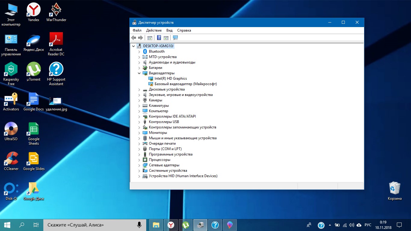Select Мыши и иные указывающие устройства row
Screen dimensions: 411x231
tap(183, 138)
